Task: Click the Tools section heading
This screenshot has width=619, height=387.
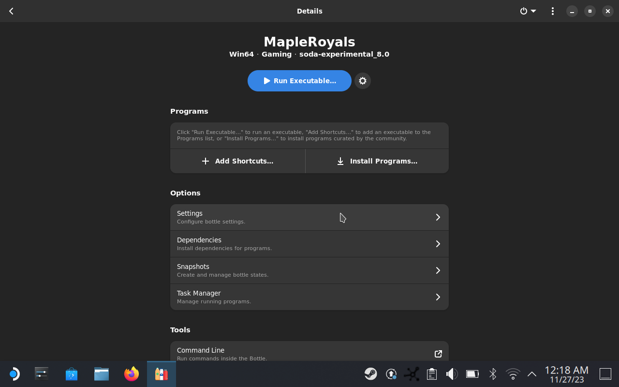Action: pyautogui.click(x=180, y=330)
